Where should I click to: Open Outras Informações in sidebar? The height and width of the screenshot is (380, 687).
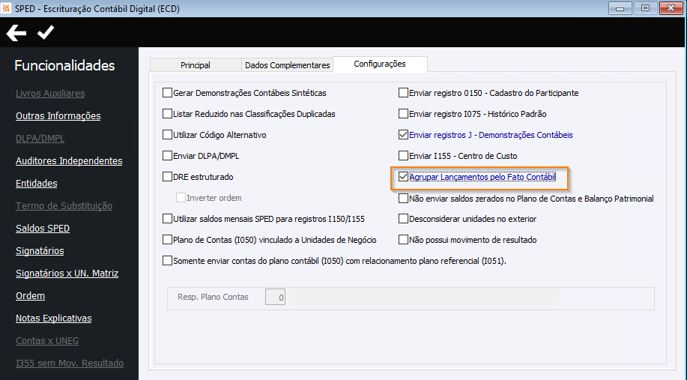pos(58,116)
